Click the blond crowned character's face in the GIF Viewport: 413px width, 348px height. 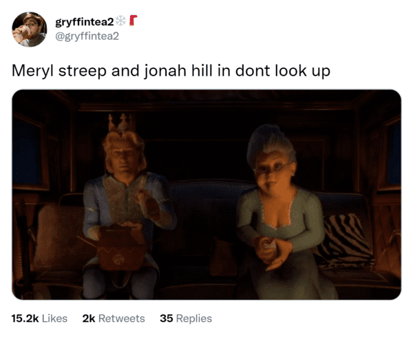coord(124,157)
